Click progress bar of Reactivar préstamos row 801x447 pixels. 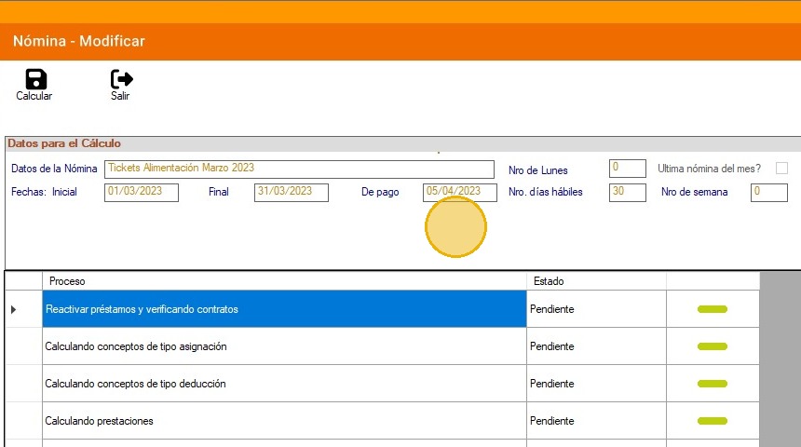pos(713,309)
